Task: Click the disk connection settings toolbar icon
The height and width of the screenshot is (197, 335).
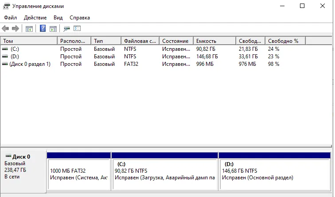Action: click(x=66, y=29)
